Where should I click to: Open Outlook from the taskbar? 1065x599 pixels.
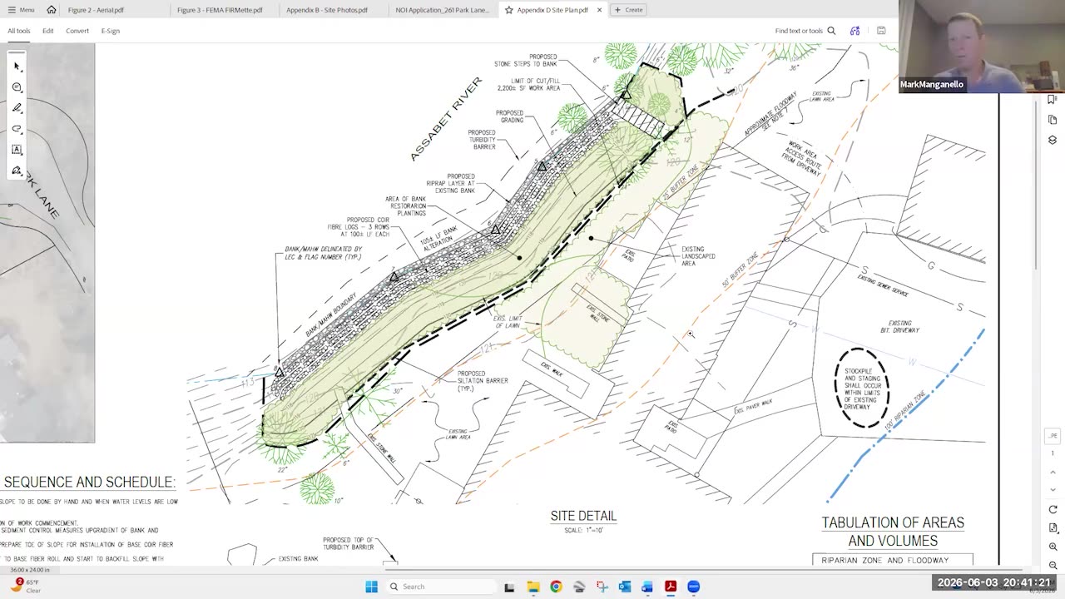(624, 587)
